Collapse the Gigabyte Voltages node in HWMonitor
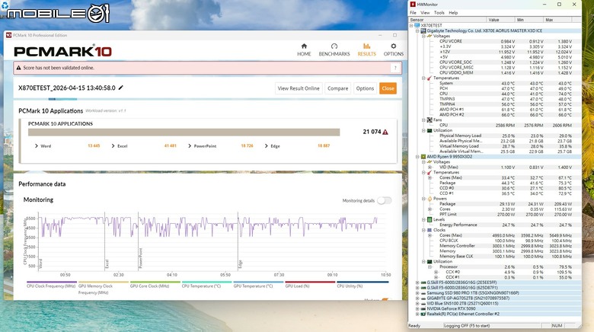594x332 pixels. point(423,36)
